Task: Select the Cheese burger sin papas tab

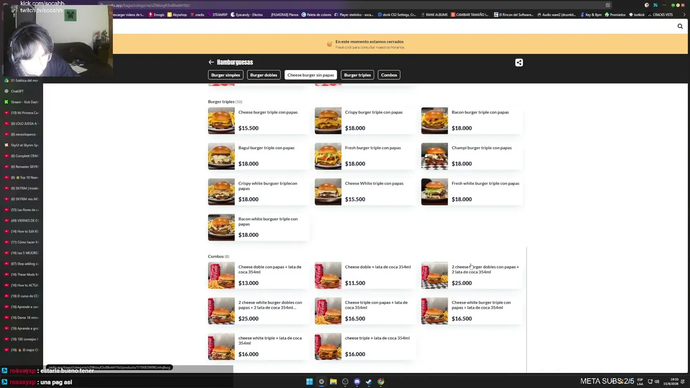Action: coord(310,75)
